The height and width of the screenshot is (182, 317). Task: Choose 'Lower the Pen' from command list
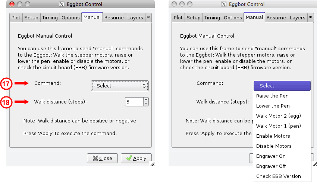(273, 106)
